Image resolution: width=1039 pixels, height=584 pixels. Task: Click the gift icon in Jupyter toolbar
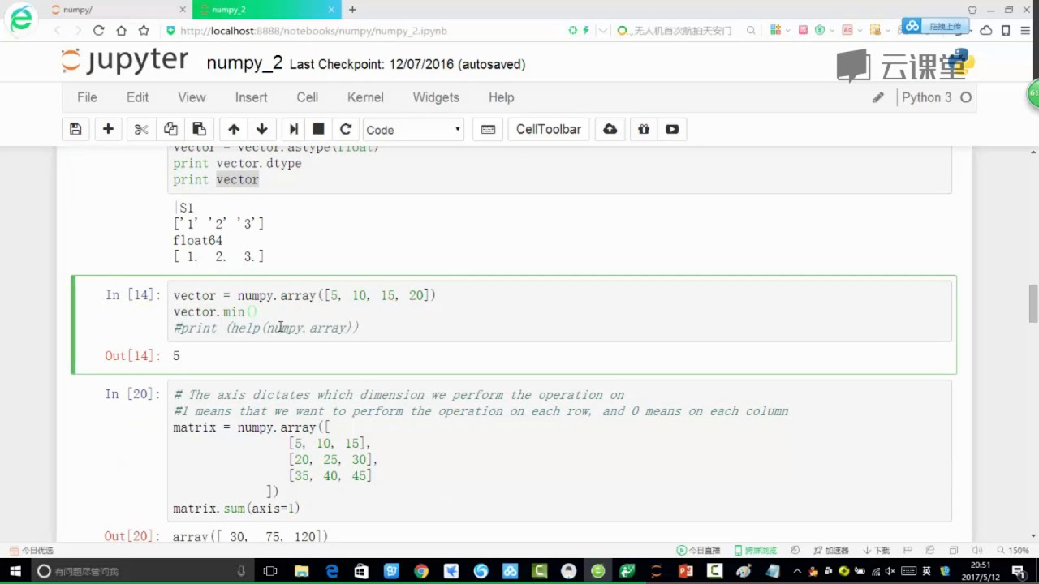(x=644, y=129)
